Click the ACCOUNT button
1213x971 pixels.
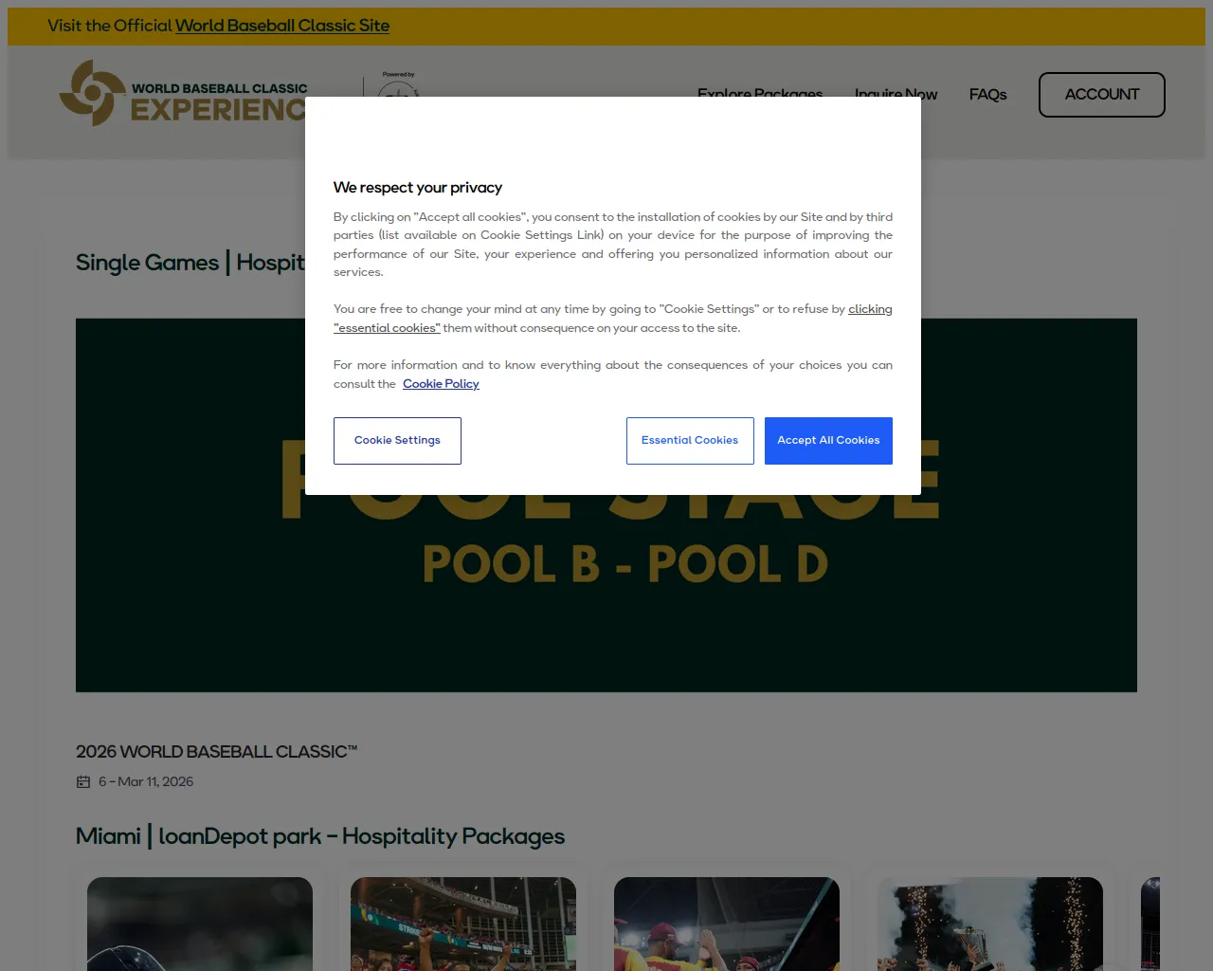pos(1101,95)
